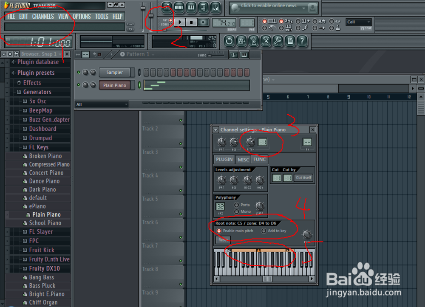This screenshot has height=307, width=425.
Task: Switch to the PLUGIN tab
Action: point(224,160)
